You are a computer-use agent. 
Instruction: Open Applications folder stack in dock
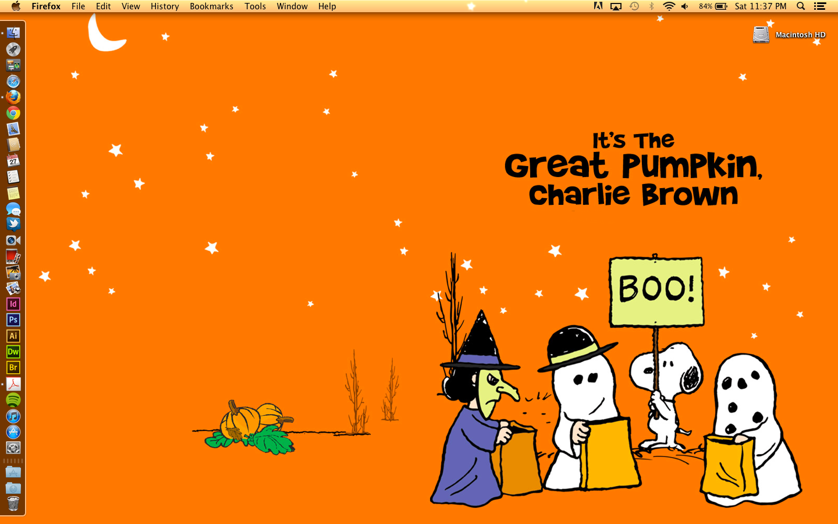pyautogui.click(x=13, y=472)
